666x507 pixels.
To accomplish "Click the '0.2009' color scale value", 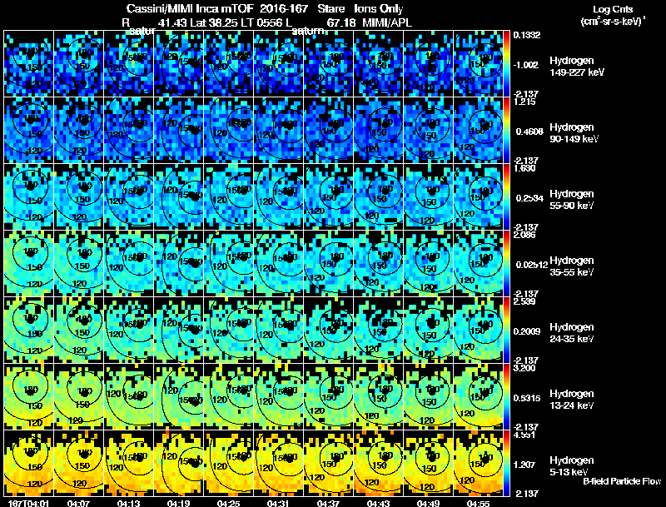I will [x=527, y=331].
